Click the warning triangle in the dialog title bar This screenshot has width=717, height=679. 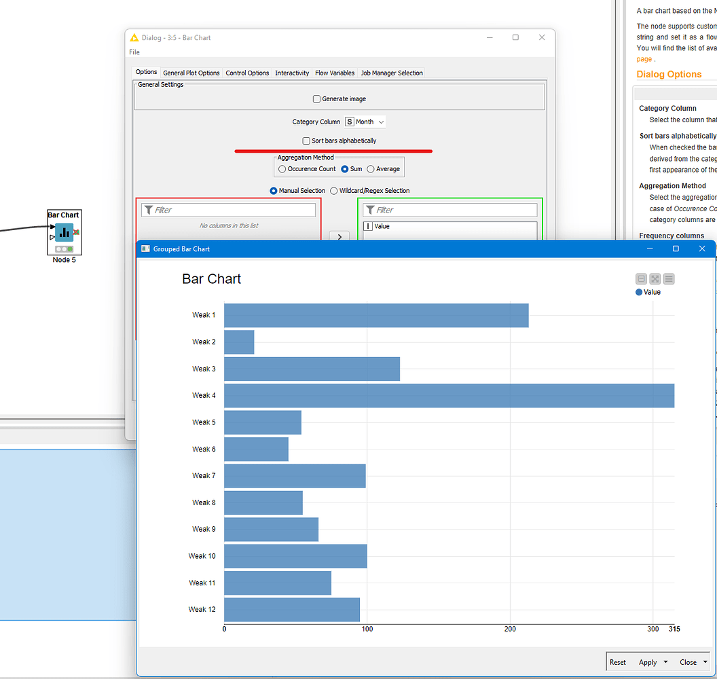click(135, 37)
